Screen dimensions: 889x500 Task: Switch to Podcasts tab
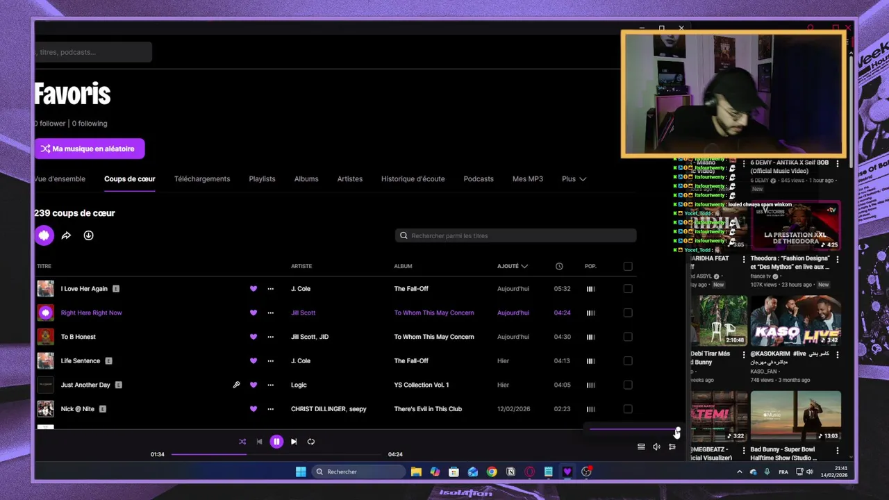pos(479,179)
